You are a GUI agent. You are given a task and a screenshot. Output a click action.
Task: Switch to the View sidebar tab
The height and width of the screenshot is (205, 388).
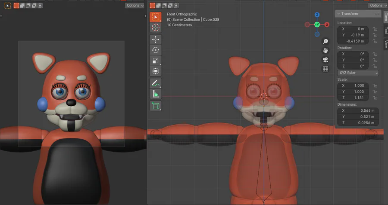[x=386, y=44]
